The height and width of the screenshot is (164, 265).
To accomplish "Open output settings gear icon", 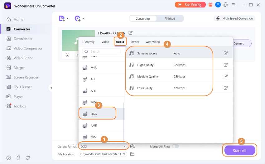I will [x=132, y=147].
